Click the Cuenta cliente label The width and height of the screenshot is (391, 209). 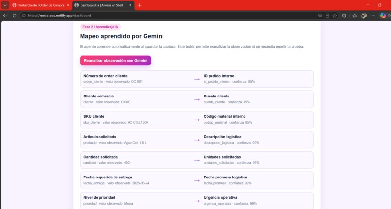216,96
